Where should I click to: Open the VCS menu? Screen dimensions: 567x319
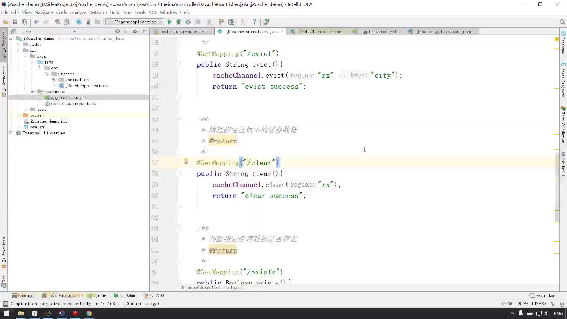point(153,12)
